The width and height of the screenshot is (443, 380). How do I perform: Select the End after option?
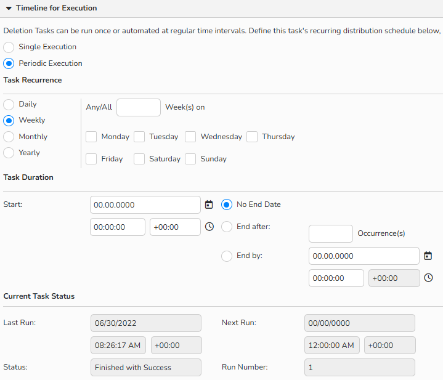click(x=227, y=227)
